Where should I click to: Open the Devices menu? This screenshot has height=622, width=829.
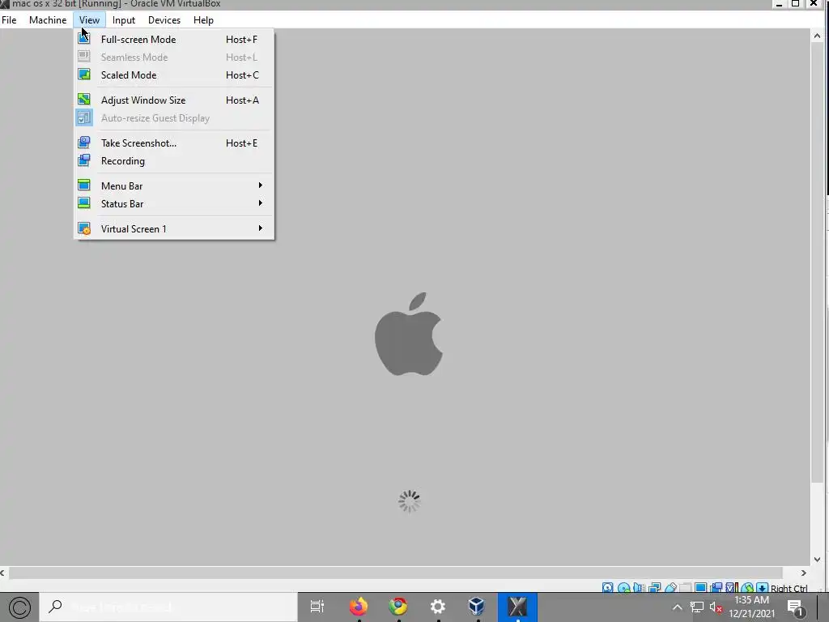coord(164,20)
